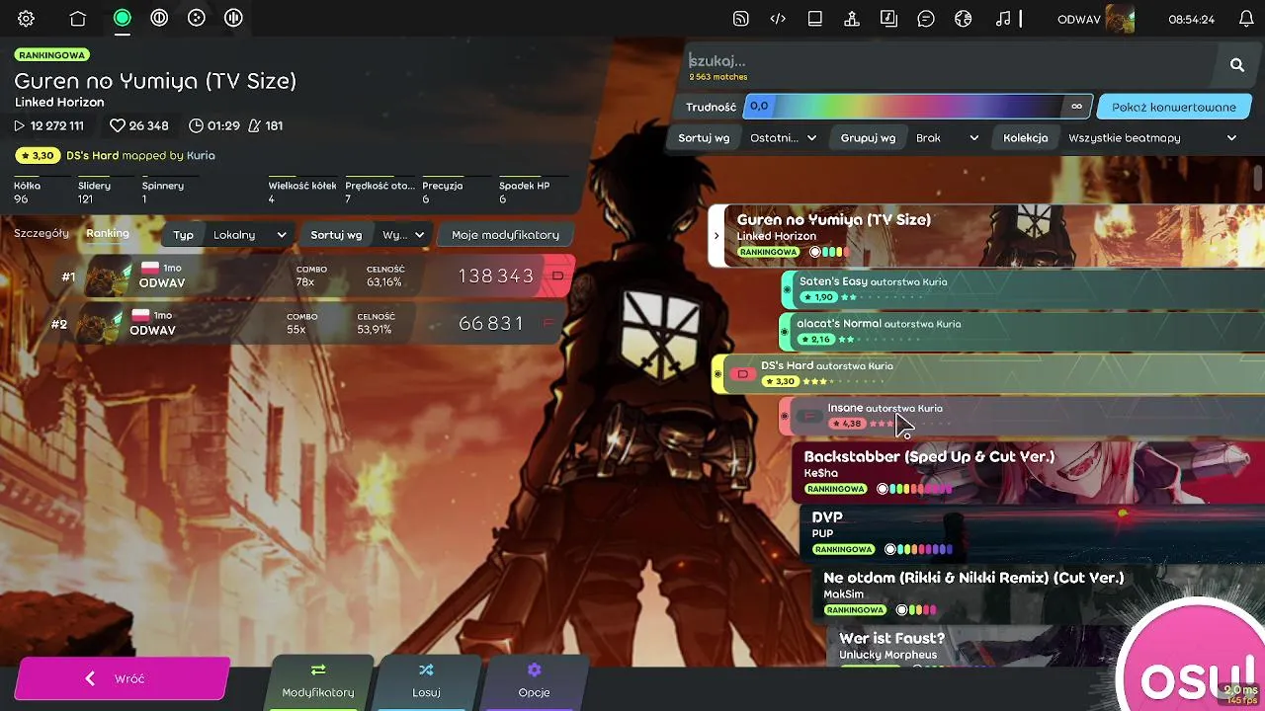Screen dimensions: 1265x711
Task: Select the DS's Hard difficulty
Action: 988,373
